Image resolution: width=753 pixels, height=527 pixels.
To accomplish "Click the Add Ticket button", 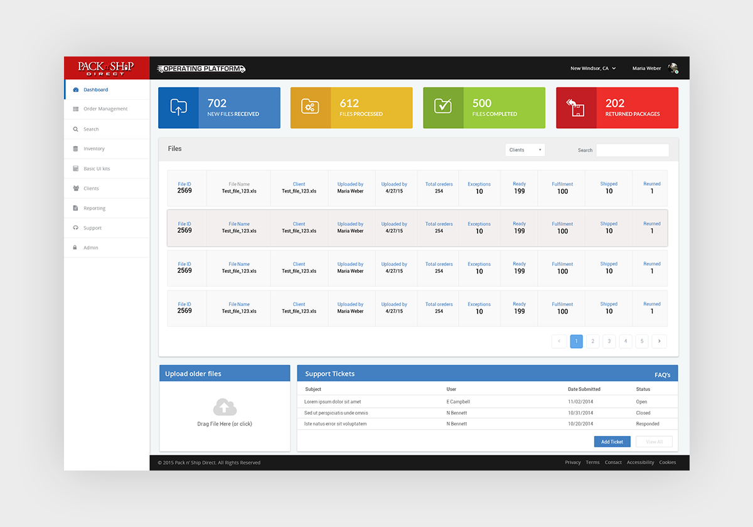I will pos(612,442).
